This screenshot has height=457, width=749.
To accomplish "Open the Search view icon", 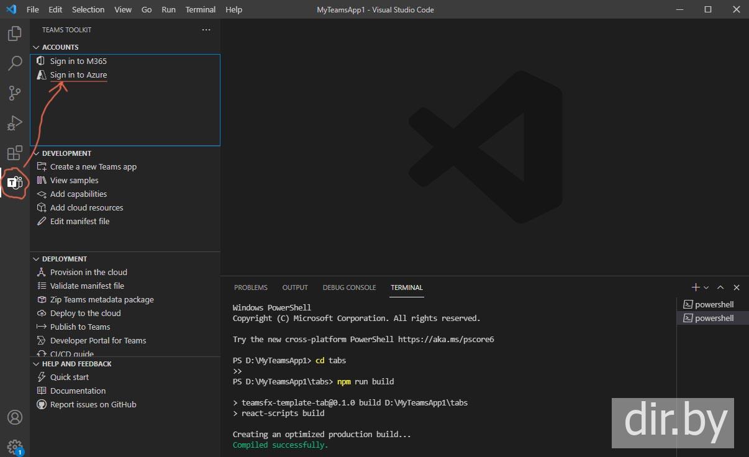I will click(14, 63).
